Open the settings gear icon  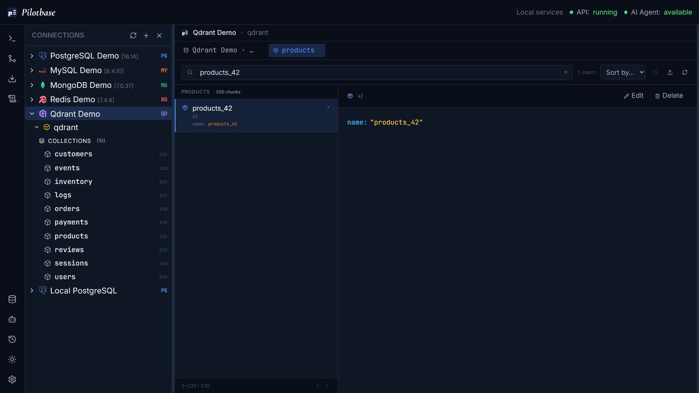(12, 379)
